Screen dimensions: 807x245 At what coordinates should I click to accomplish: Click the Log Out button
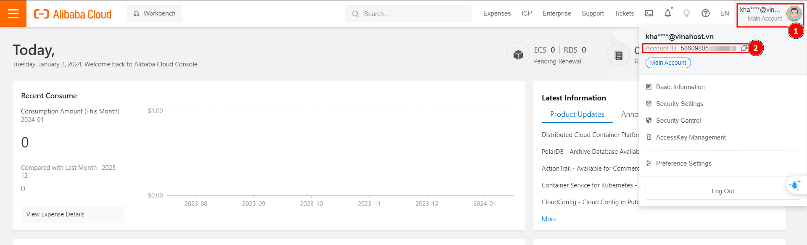click(x=723, y=191)
